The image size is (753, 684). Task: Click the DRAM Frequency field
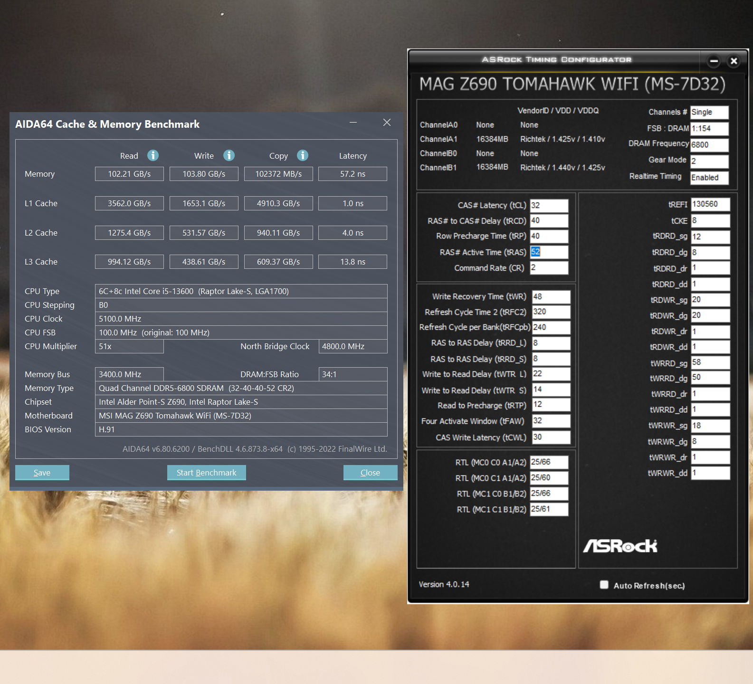click(709, 145)
